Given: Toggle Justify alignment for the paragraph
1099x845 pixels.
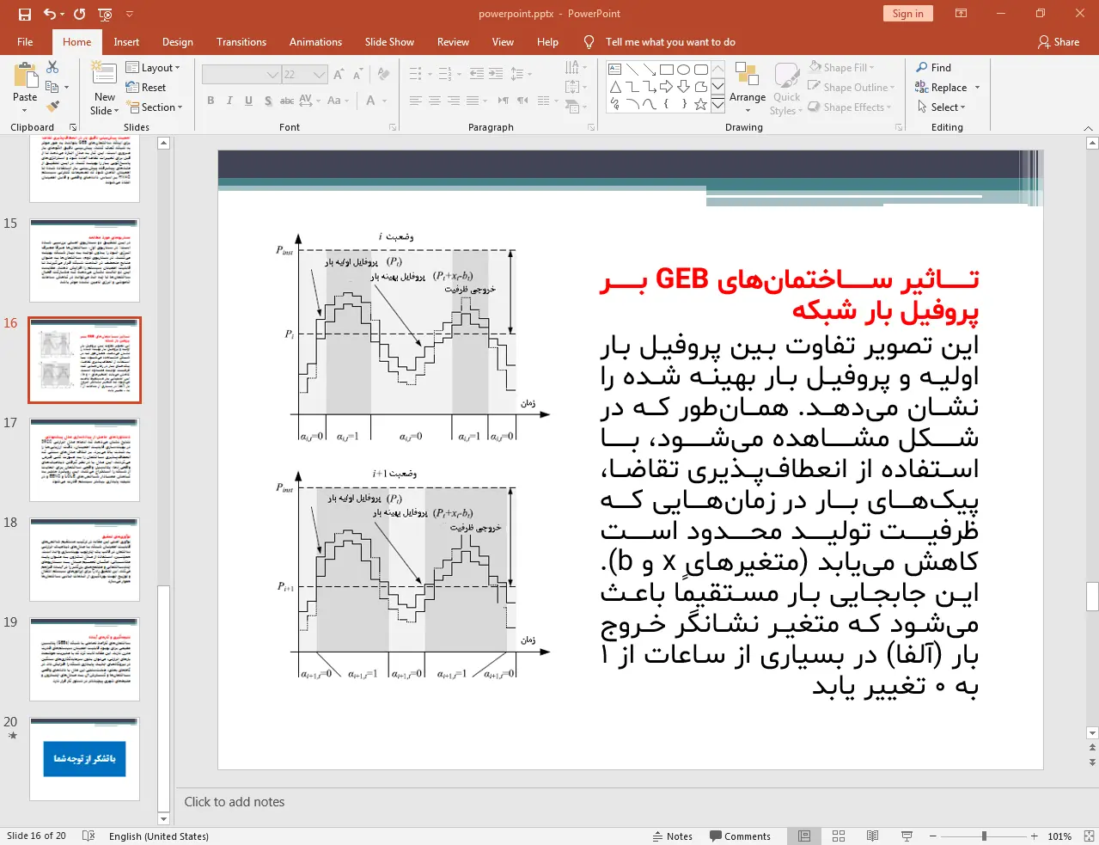Looking at the screenshot, I should coord(473,101).
